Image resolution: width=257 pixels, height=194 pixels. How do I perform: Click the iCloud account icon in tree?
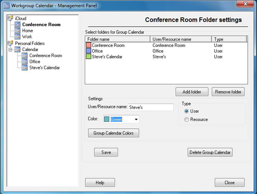click(x=10, y=18)
